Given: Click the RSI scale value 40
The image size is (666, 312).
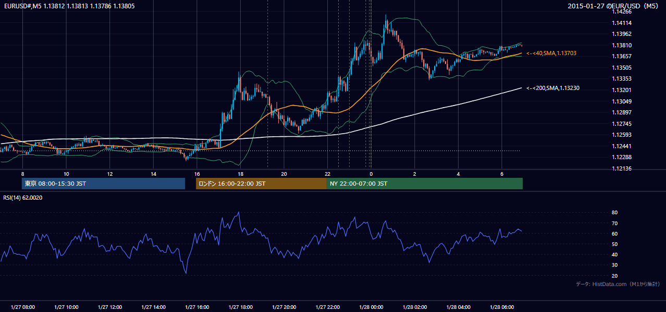Looking at the screenshot, I should point(614,254).
